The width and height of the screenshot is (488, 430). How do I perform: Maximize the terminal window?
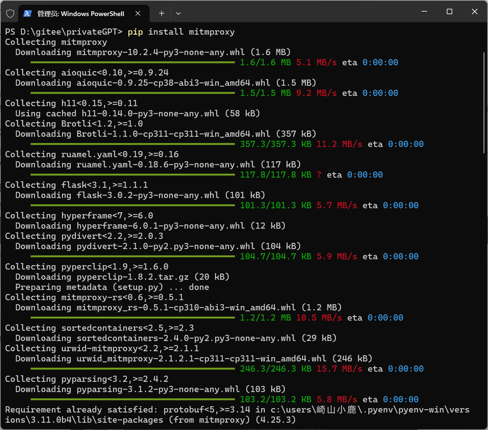coord(449,12)
